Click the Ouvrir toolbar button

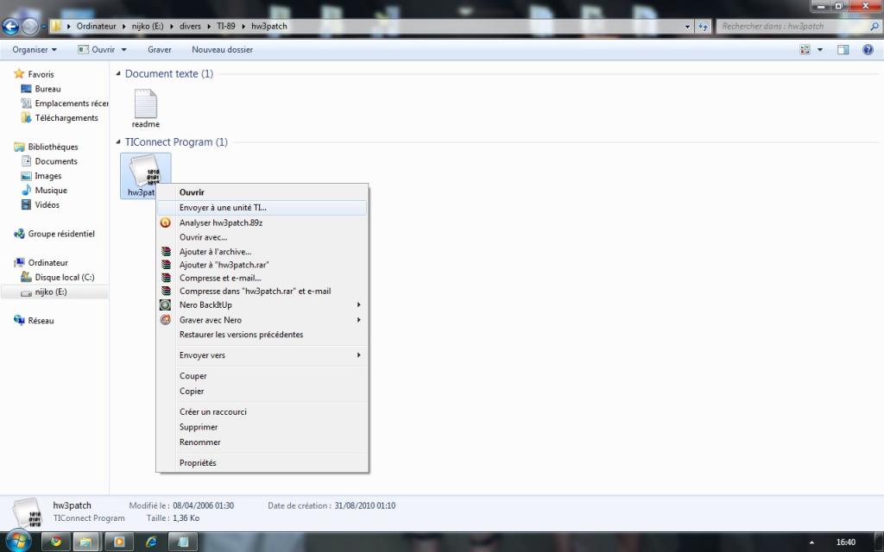[97, 49]
